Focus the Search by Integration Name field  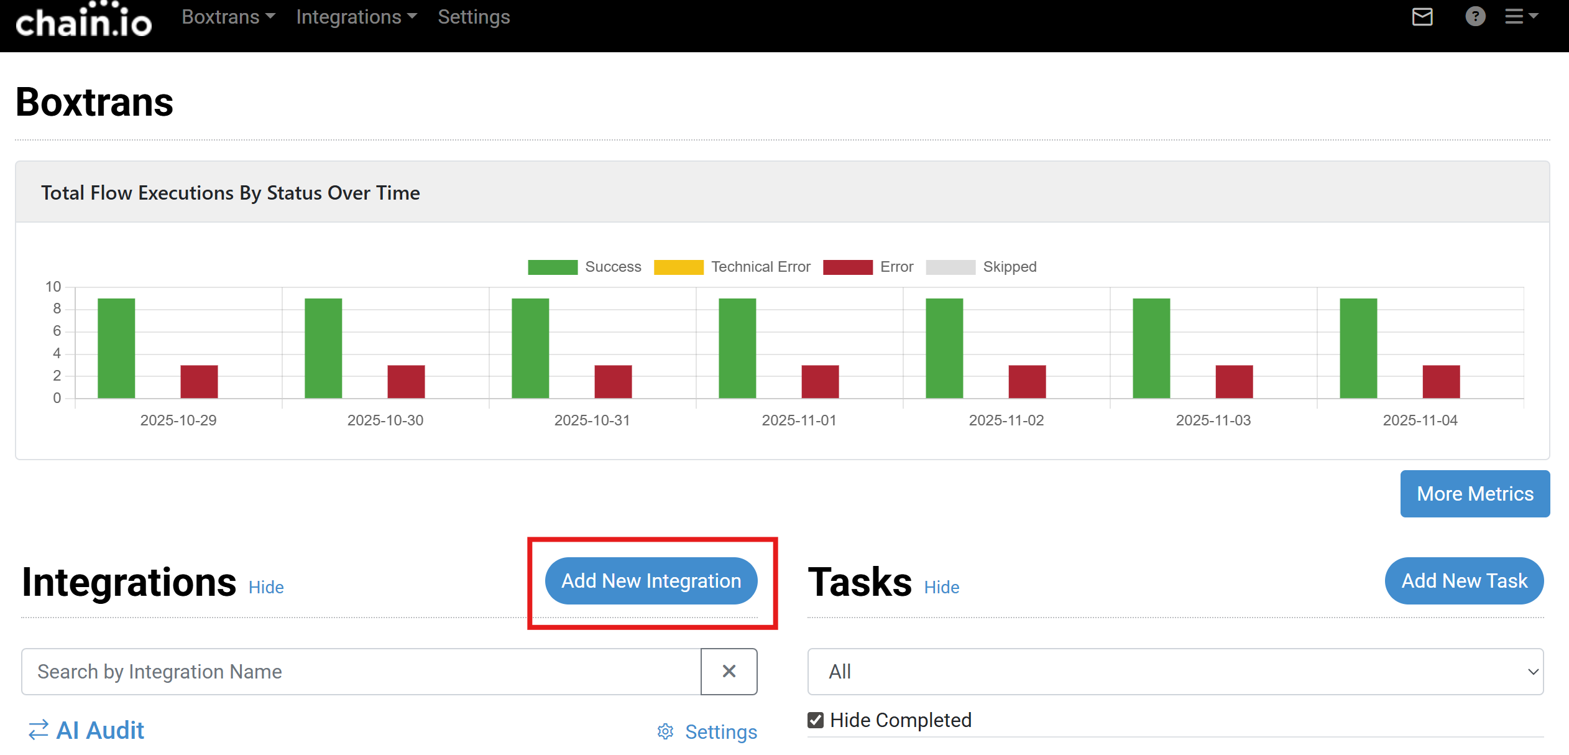click(361, 671)
